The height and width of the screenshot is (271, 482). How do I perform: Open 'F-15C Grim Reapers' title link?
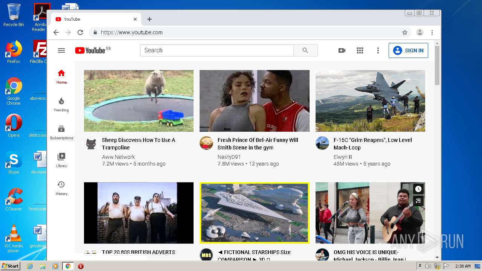click(x=373, y=144)
